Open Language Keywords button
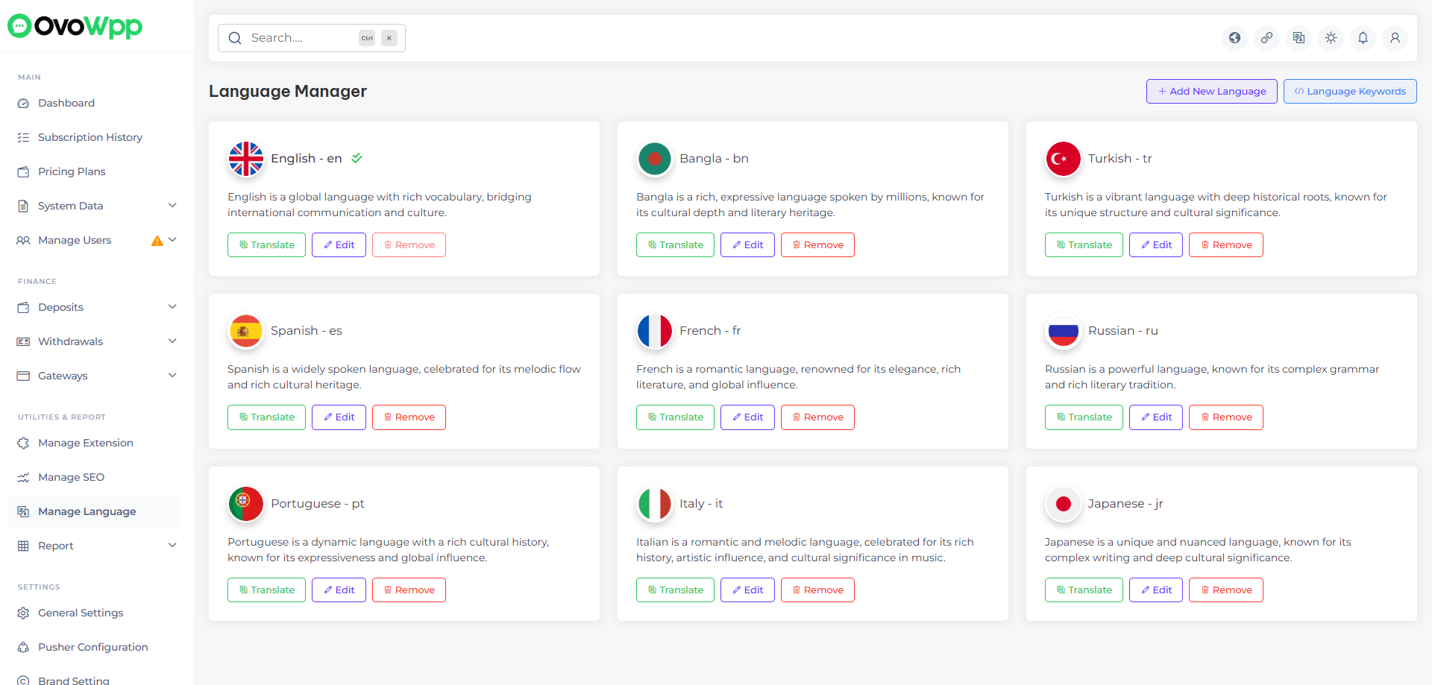This screenshot has width=1432, height=685. [1349, 91]
